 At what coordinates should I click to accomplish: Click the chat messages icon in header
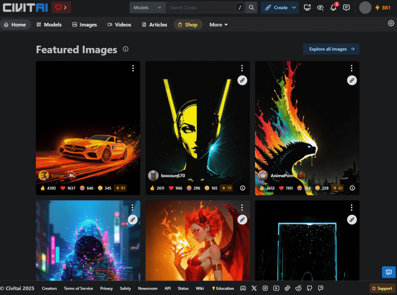(x=346, y=8)
